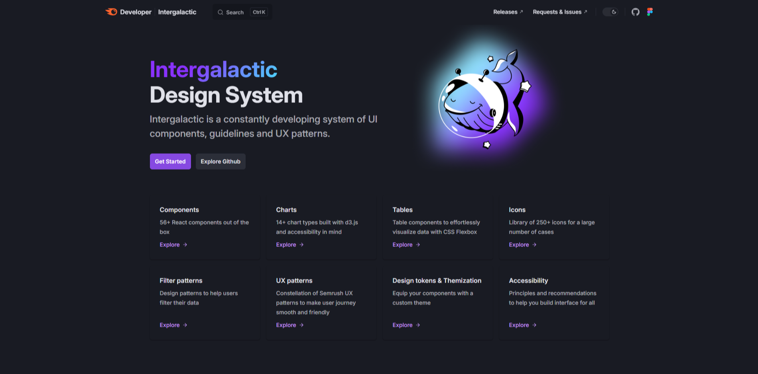The image size is (758, 374).
Task: Go to Intergalactic home in the header
Action: [x=177, y=12]
